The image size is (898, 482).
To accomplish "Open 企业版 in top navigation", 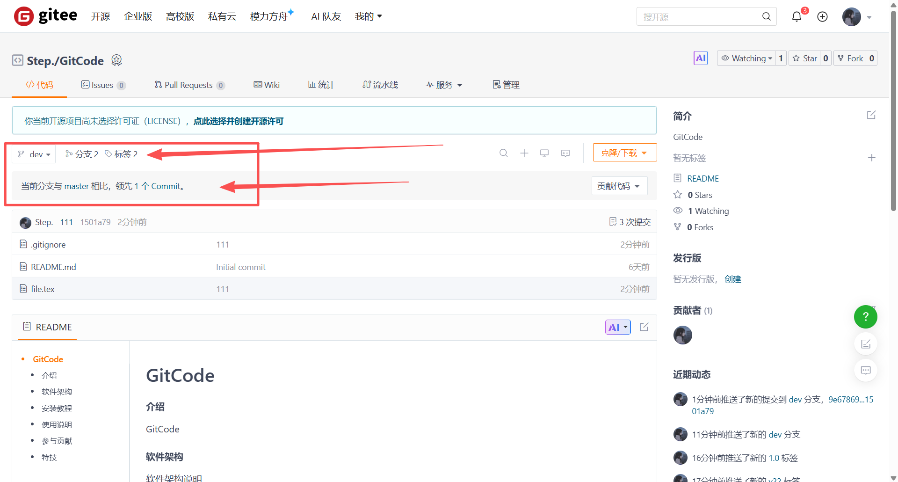I will pos(138,16).
